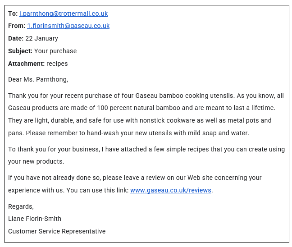This screenshot has height=247, width=292.
Task: Click the greeting "Dear Ms. Parnthong,"
Action: point(38,79)
